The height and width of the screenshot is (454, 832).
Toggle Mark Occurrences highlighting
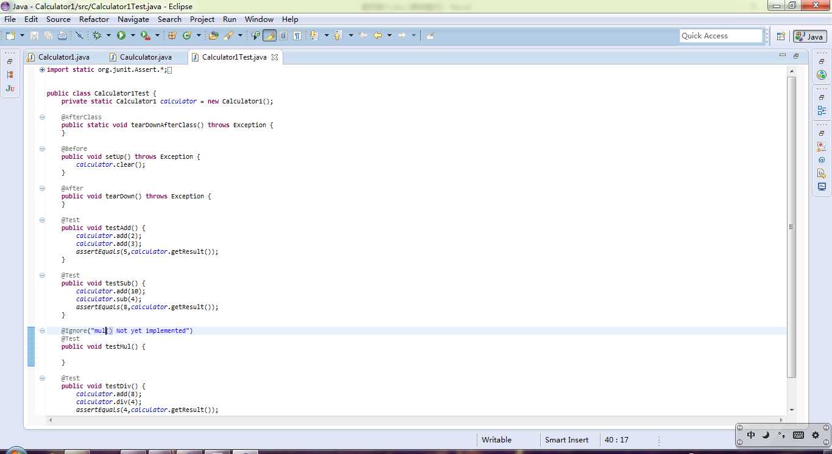coord(269,36)
